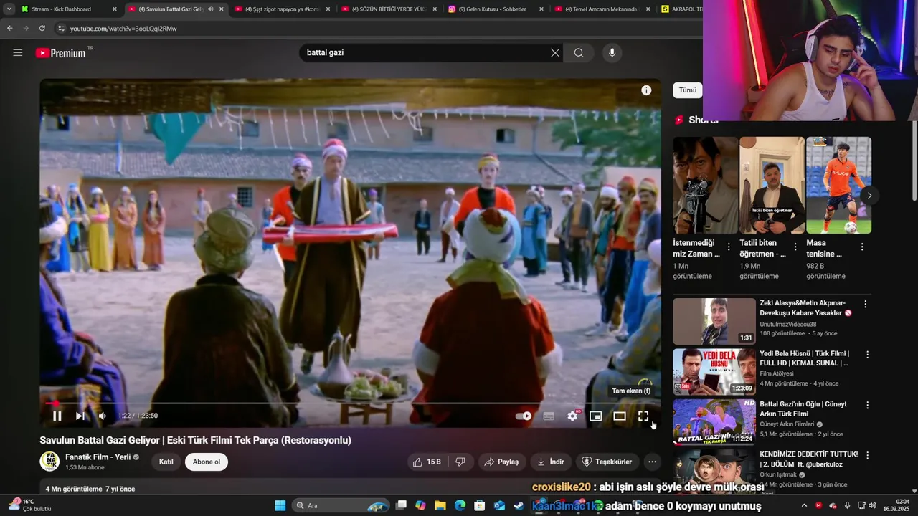The image size is (918, 516).
Task: Open the Windows Start menu
Action: click(x=280, y=505)
